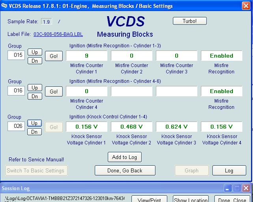Viewport: 253px width, 202px height.
Task: Close the VCDS Measuring Blocks window
Action: [246, 6]
